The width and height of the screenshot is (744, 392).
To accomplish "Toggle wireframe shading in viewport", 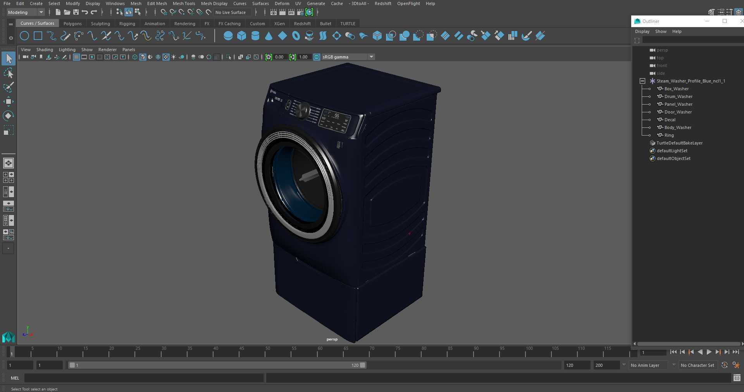I will pyautogui.click(x=135, y=57).
